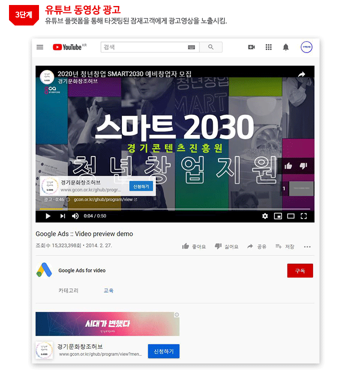Click the playlist thumbnail numbered 1 in the player
The width and height of the screenshot is (350, 386).
pyautogui.click(x=301, y=189)
